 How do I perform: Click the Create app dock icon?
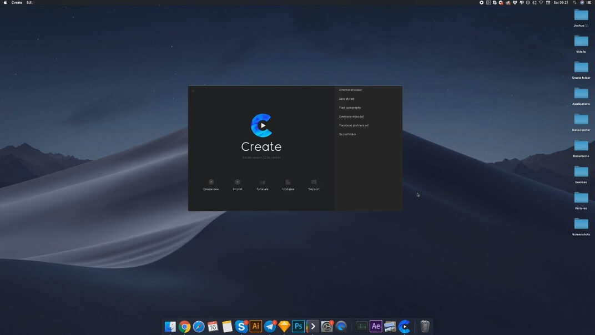pyautogui.click(x=405, y=326)
